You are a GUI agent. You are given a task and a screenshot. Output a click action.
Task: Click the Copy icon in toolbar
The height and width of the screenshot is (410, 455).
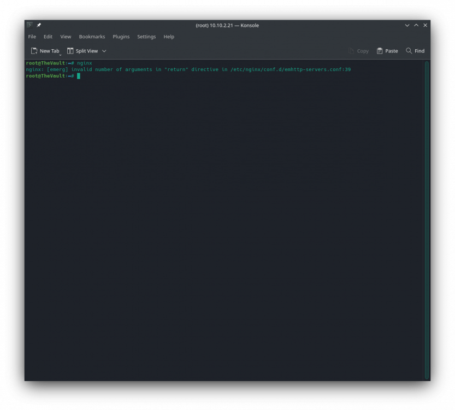(x=351, y=51)
